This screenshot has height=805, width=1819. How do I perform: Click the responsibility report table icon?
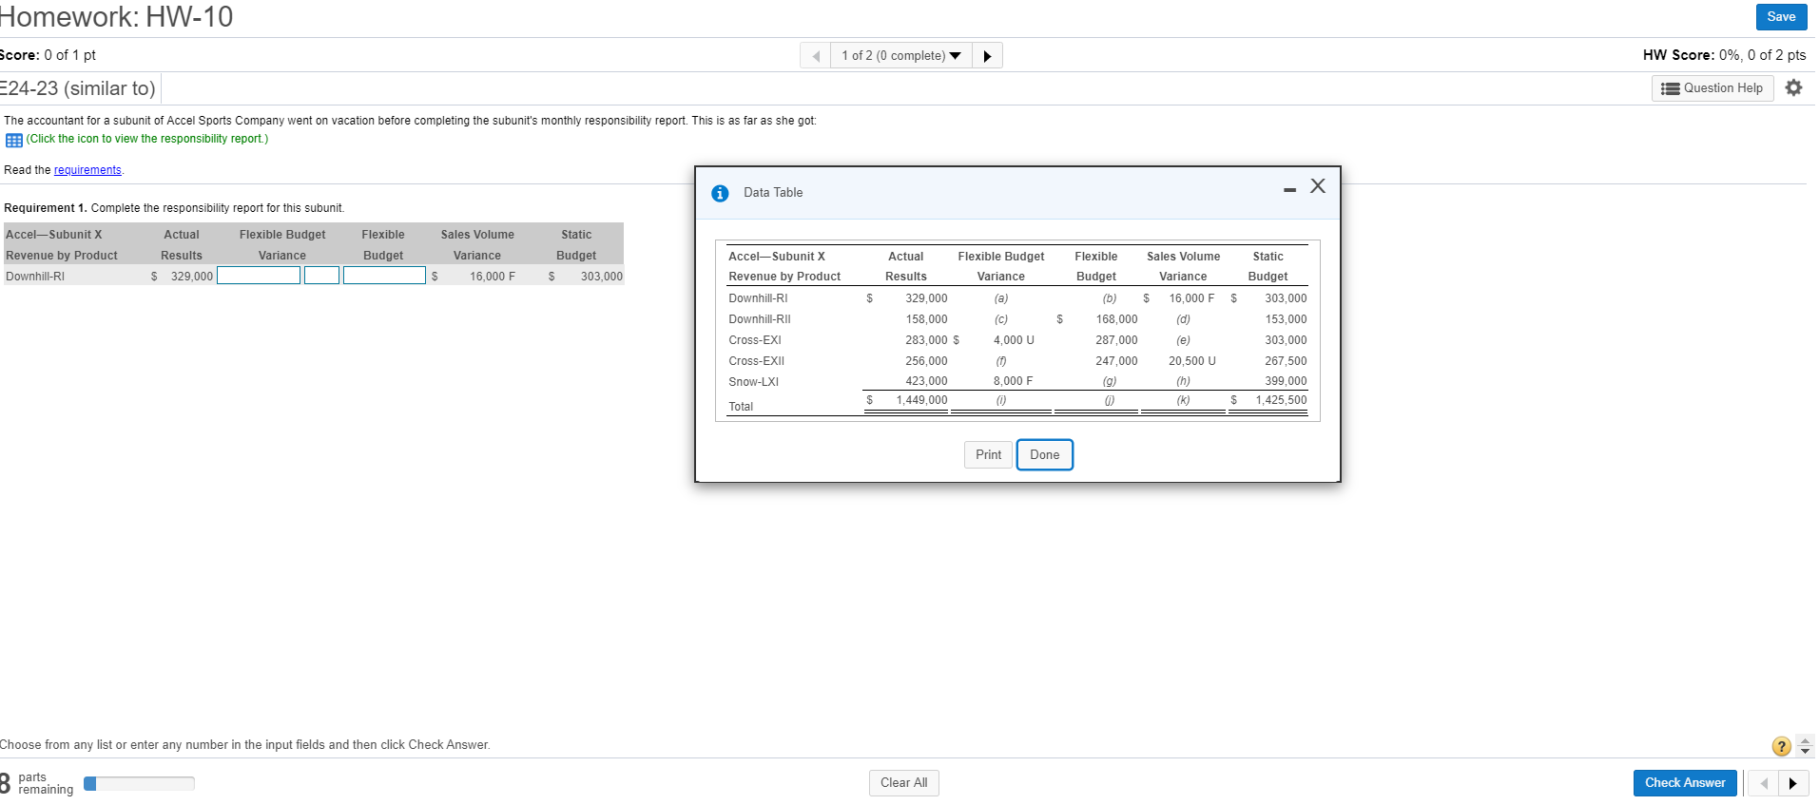tap(14, 140)
